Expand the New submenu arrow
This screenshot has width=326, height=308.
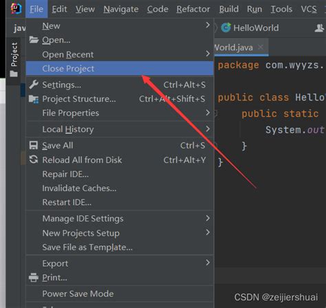[208, 25]
